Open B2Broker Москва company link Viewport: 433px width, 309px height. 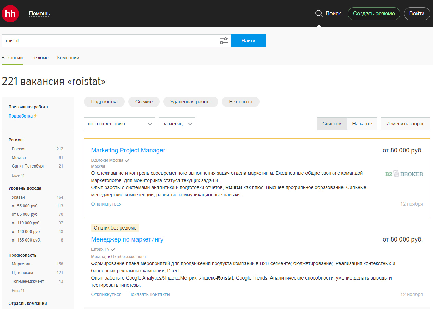pyautogui.click(x=107, y=160)
